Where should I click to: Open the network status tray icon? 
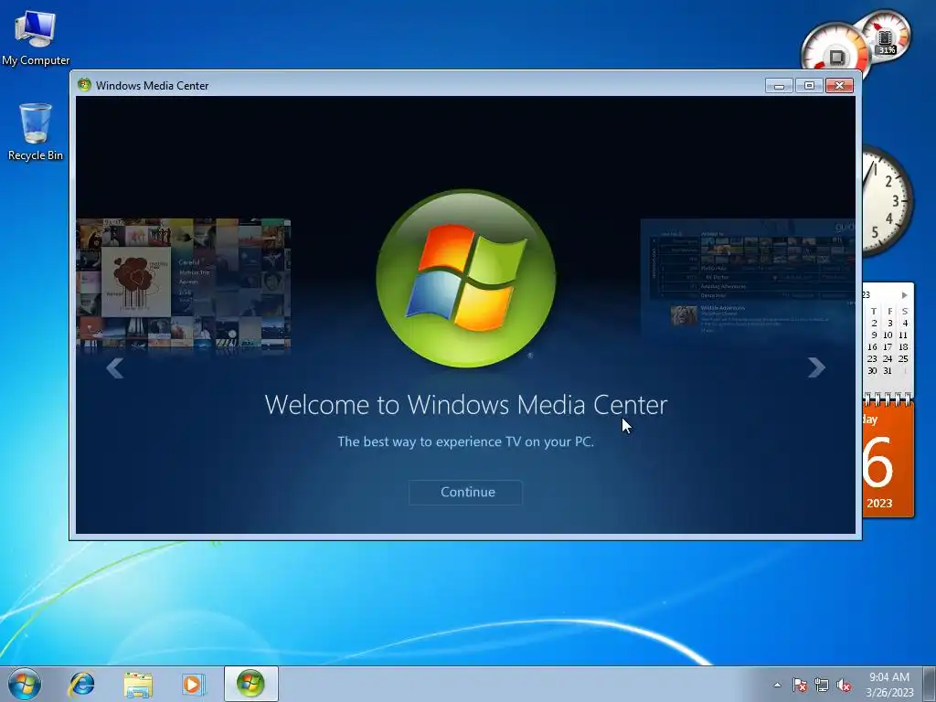pos(822,685)
